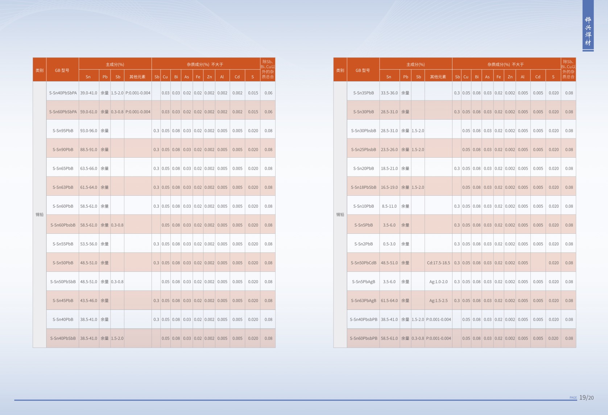Click the vertical brand logo at top right
The height and width of the screenshot is (415, 608).
[588, 31]
